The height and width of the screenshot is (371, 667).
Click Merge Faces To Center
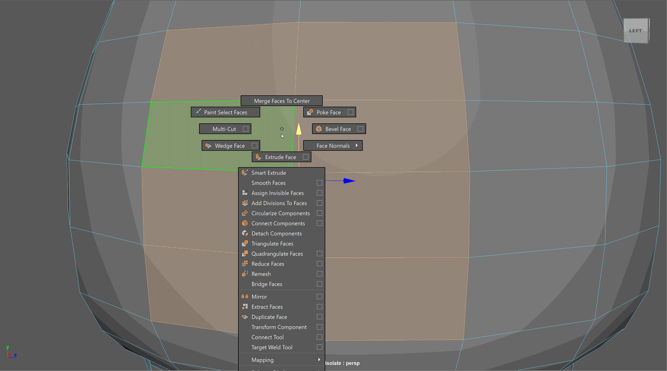281,101
